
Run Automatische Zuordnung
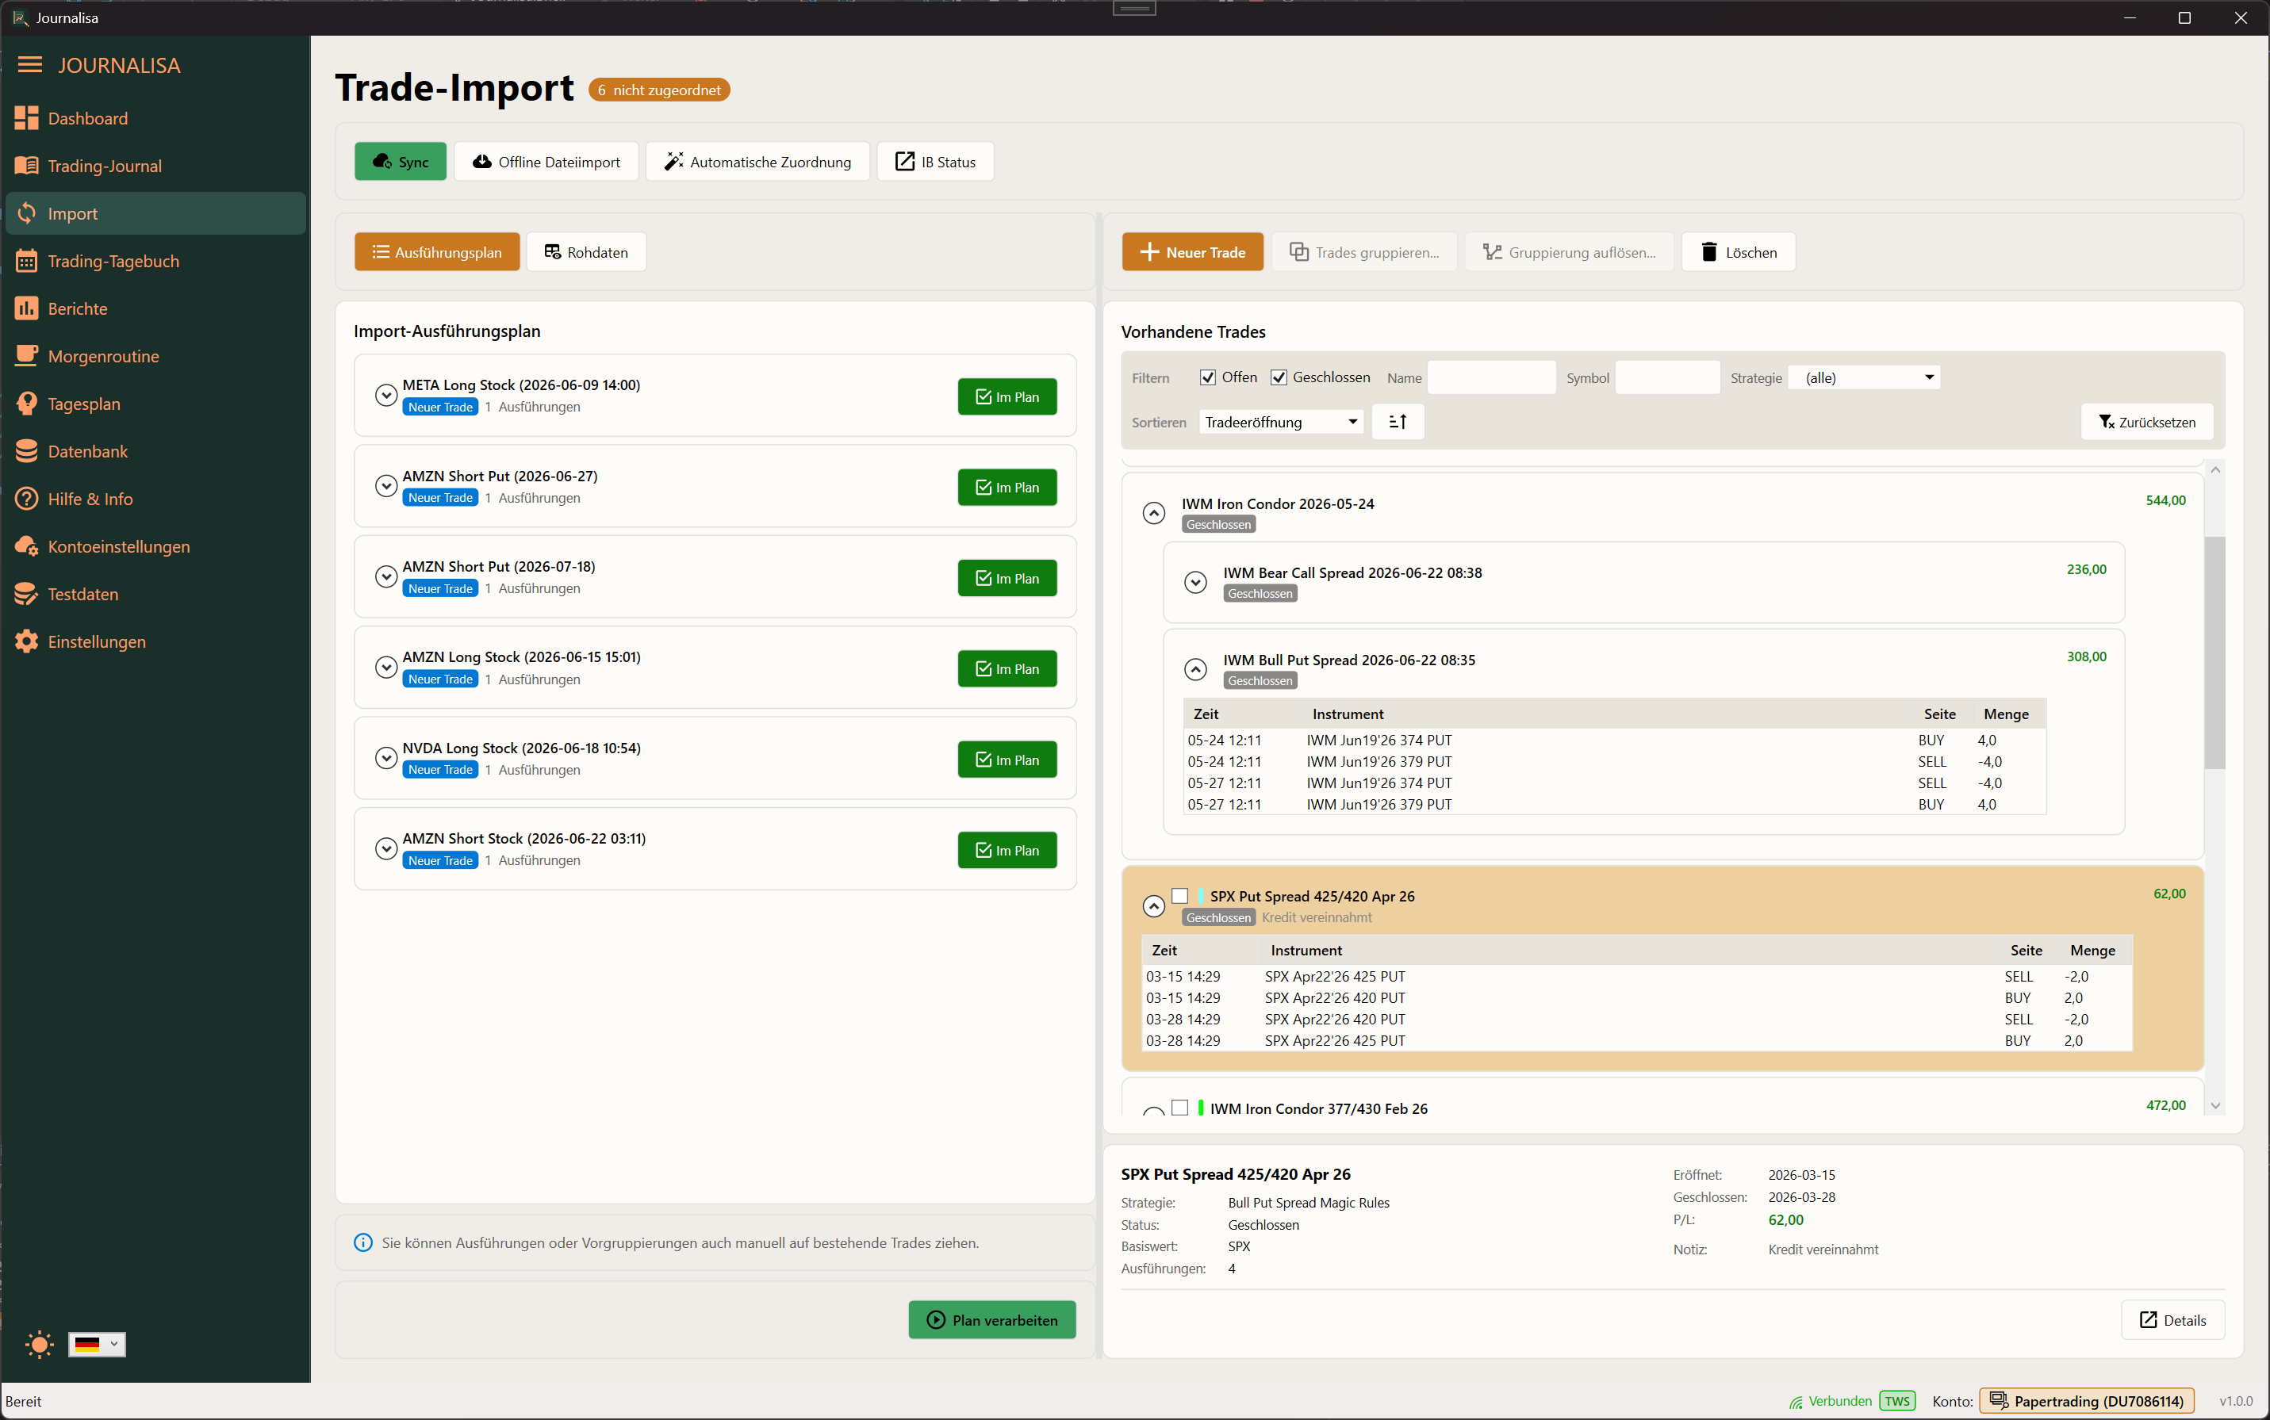[757, 162]
